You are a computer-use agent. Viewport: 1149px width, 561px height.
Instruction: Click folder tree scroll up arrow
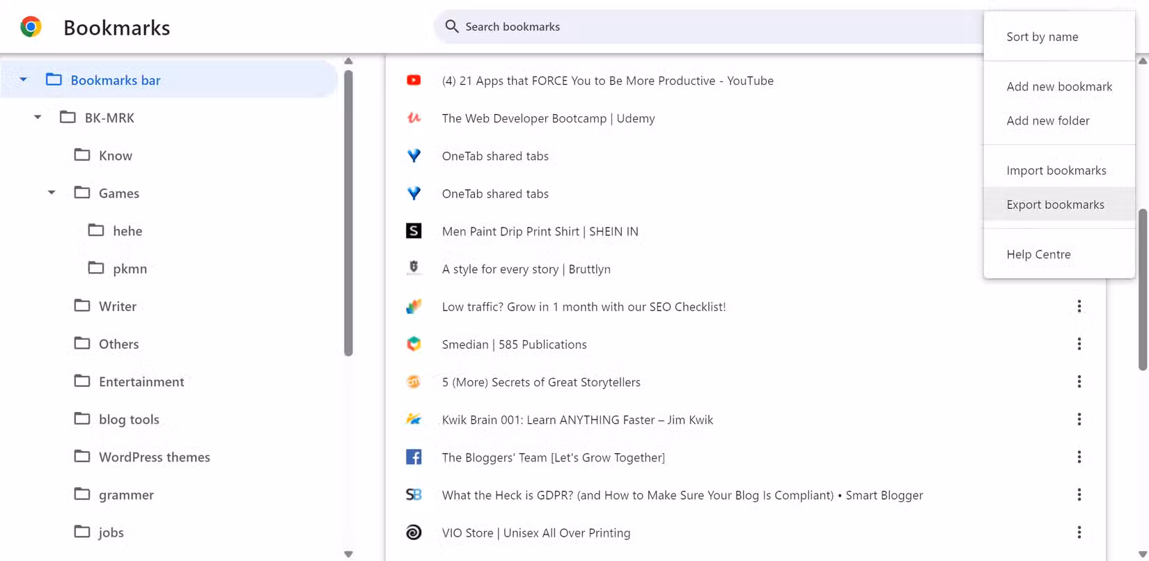click(348, 61)
